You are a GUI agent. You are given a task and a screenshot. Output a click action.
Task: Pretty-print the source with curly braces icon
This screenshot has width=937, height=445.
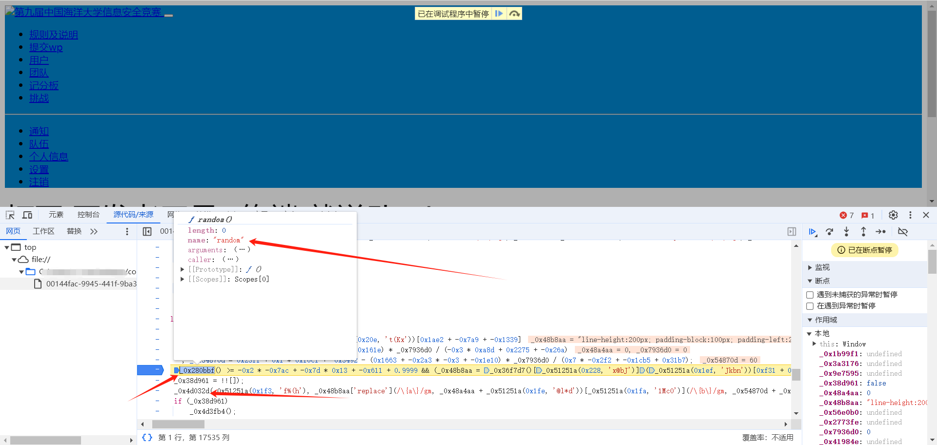pos(147,437)
